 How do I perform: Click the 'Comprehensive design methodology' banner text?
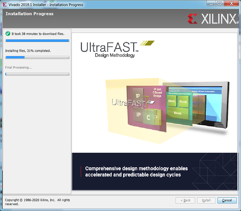point(136,172)
